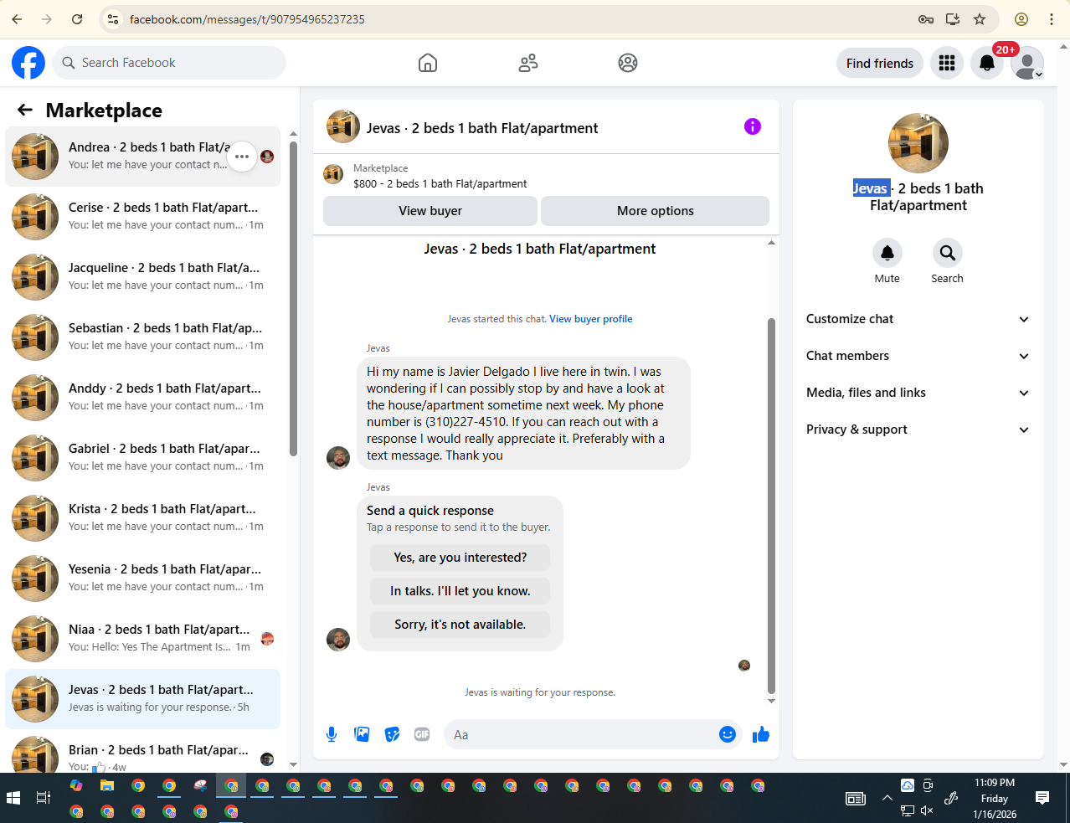Click the sticker picker icon
The image size is (1070, 823).
(x=392, y=734)
